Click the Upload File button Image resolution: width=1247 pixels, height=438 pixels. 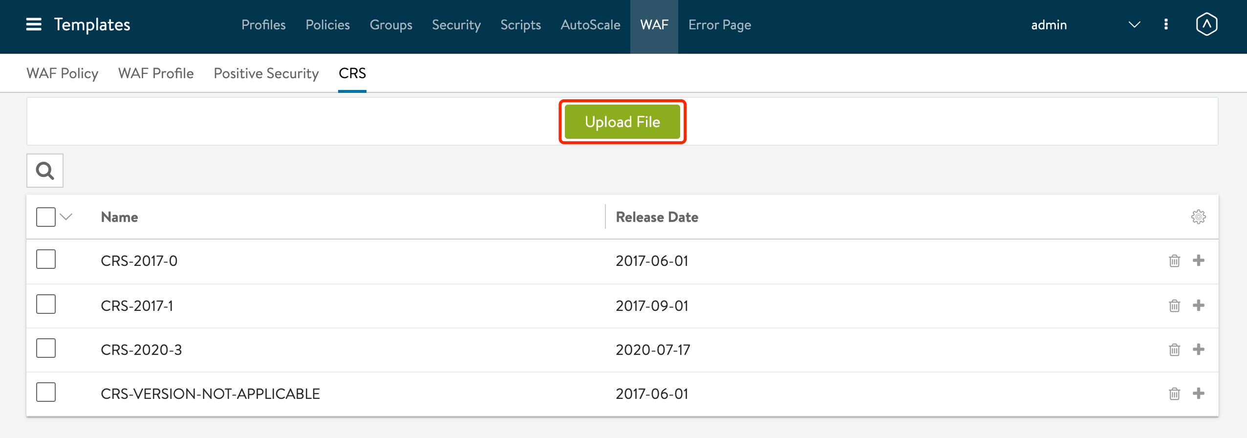(x=623, y=122)
